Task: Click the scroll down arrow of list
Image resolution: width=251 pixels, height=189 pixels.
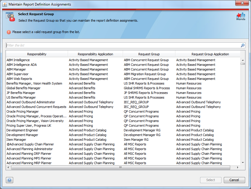Action: click(243, 163)
